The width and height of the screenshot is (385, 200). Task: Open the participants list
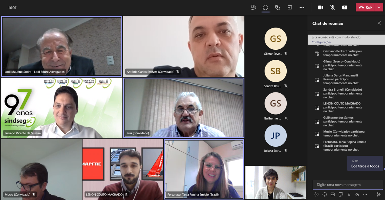[253, 8]
